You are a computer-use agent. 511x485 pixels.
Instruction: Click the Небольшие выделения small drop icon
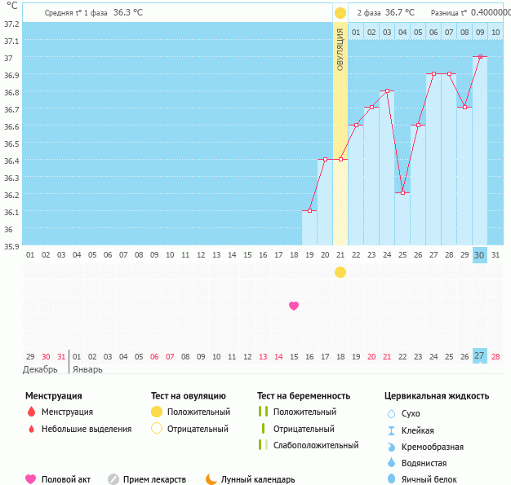tap(31, 429)
